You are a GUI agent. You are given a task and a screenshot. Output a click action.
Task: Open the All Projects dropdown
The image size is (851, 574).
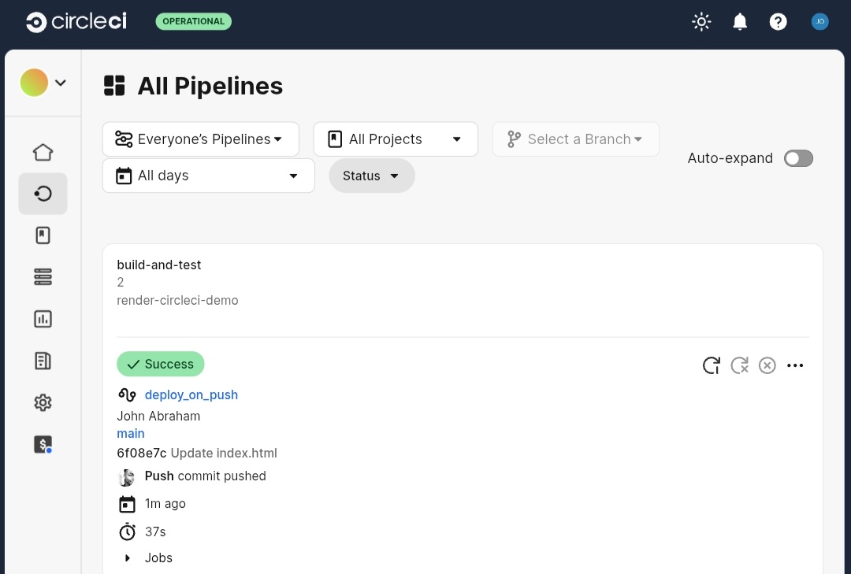[396, 139]
